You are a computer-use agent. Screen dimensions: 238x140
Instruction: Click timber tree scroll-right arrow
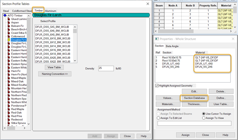click(25, 128)
